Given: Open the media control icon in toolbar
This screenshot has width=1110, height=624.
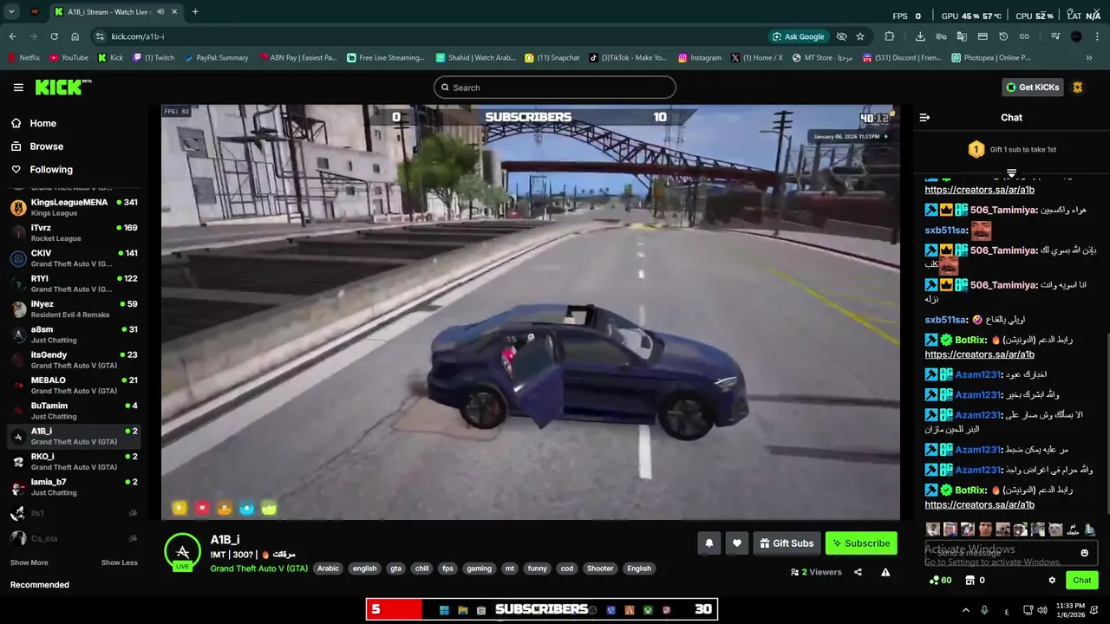Looking at the screenshot, I should click(1055, 36).
